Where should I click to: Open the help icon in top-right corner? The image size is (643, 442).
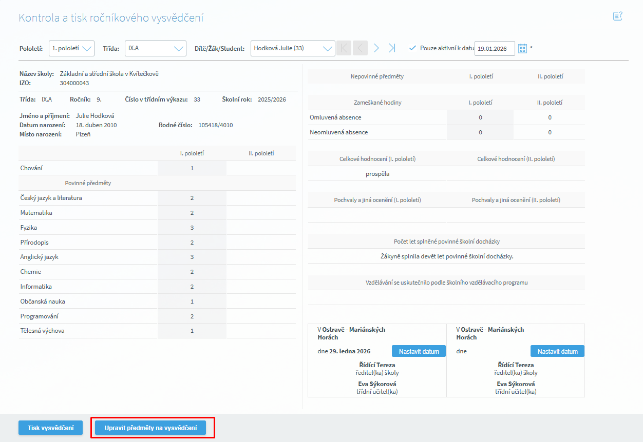point(617,16)
